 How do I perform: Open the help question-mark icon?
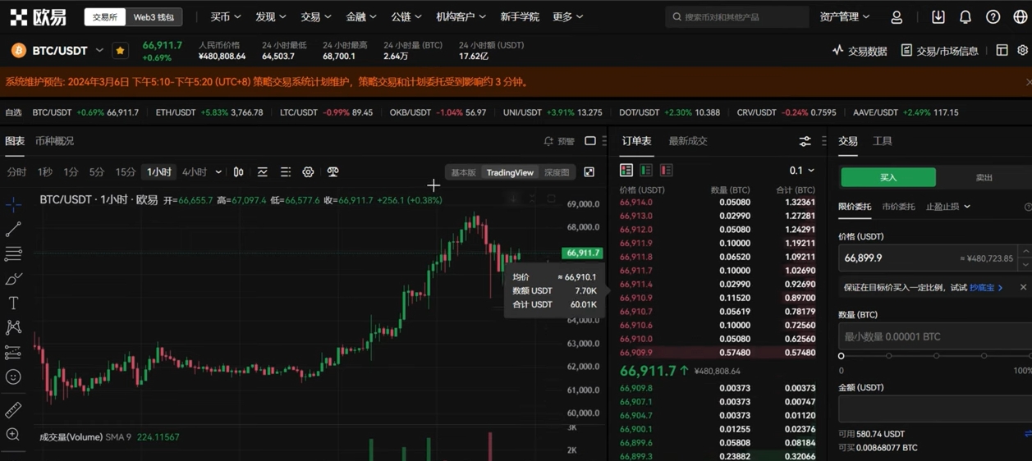tap(993, 16)
